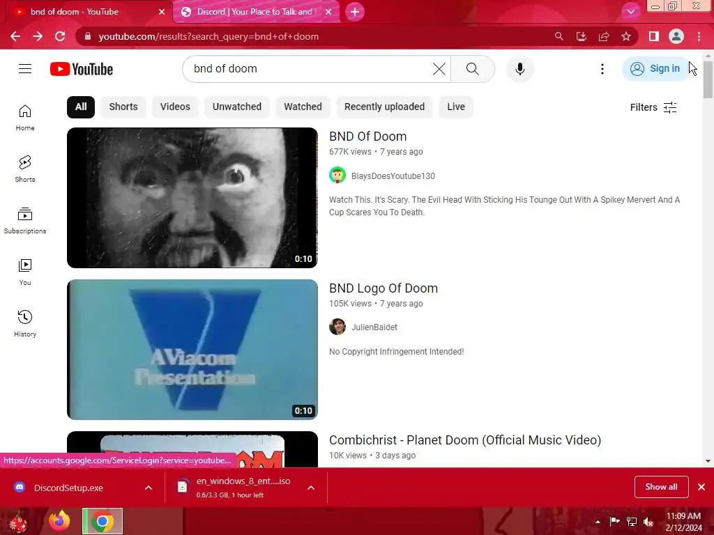Open YouTube settings three-dot menu
The height and width of the screenshot is (535, 714).
pyautogui.click(x=602, y=69)
